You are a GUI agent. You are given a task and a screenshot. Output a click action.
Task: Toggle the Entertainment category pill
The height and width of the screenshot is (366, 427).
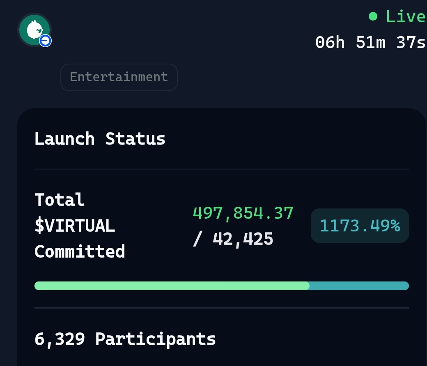[119, 77]
